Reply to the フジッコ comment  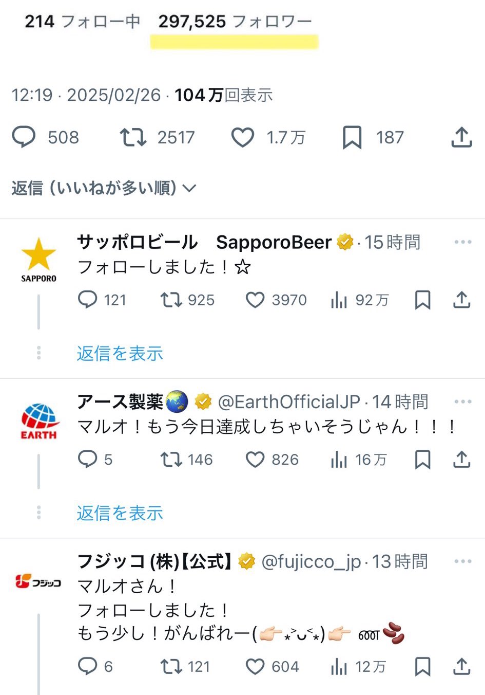pos(87,667)
